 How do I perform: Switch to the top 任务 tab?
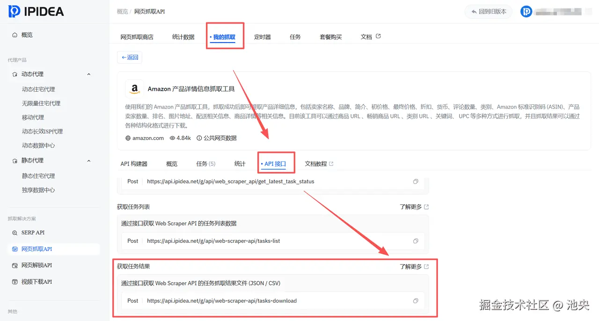pos(295,37)
